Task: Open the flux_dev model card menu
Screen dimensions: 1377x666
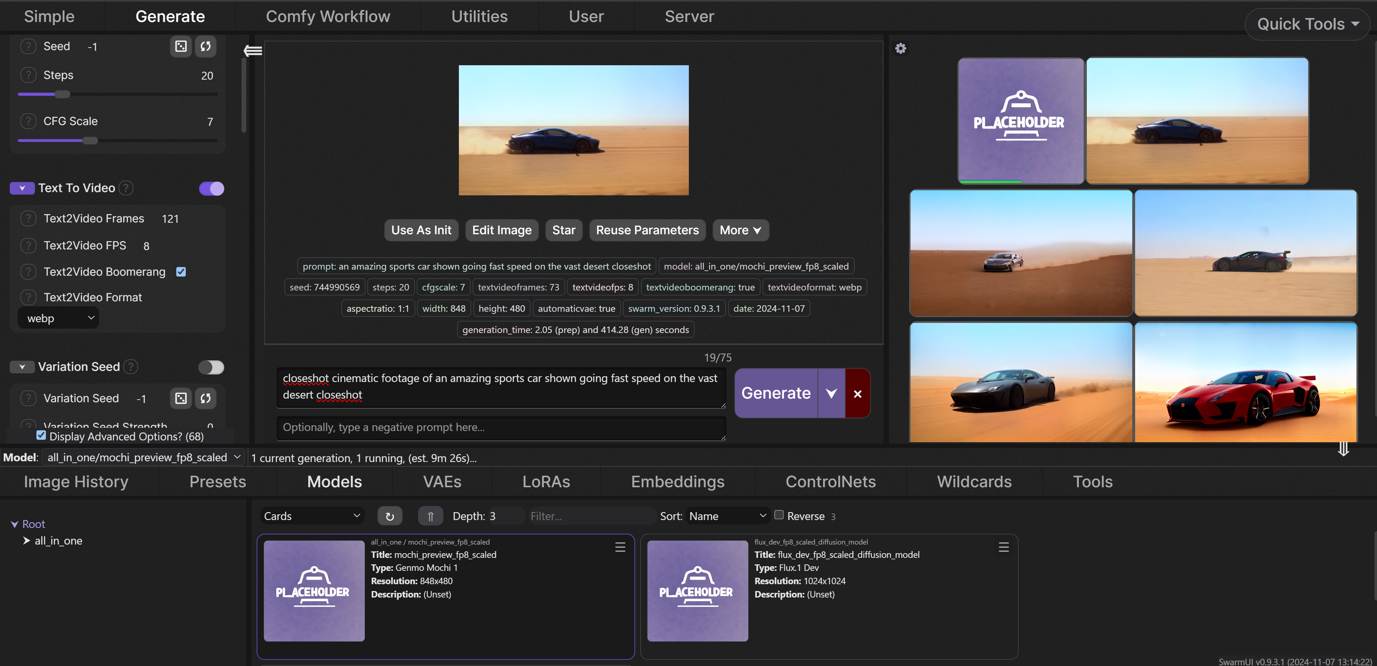Action: tap(1003, 547)
